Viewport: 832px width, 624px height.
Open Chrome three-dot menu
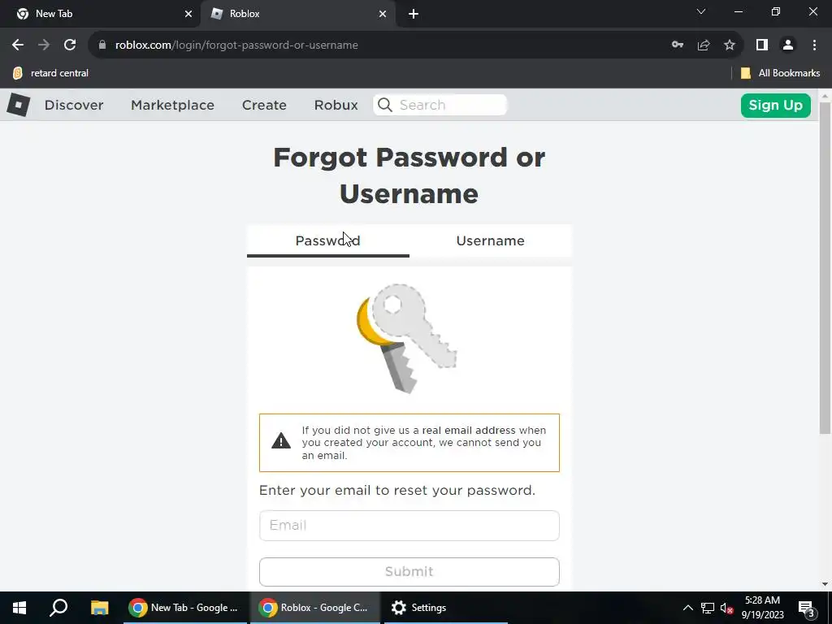point(814,45)
